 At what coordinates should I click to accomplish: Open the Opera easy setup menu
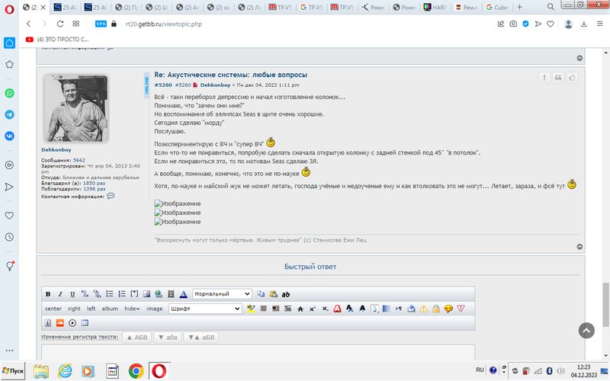click(600, 24)
